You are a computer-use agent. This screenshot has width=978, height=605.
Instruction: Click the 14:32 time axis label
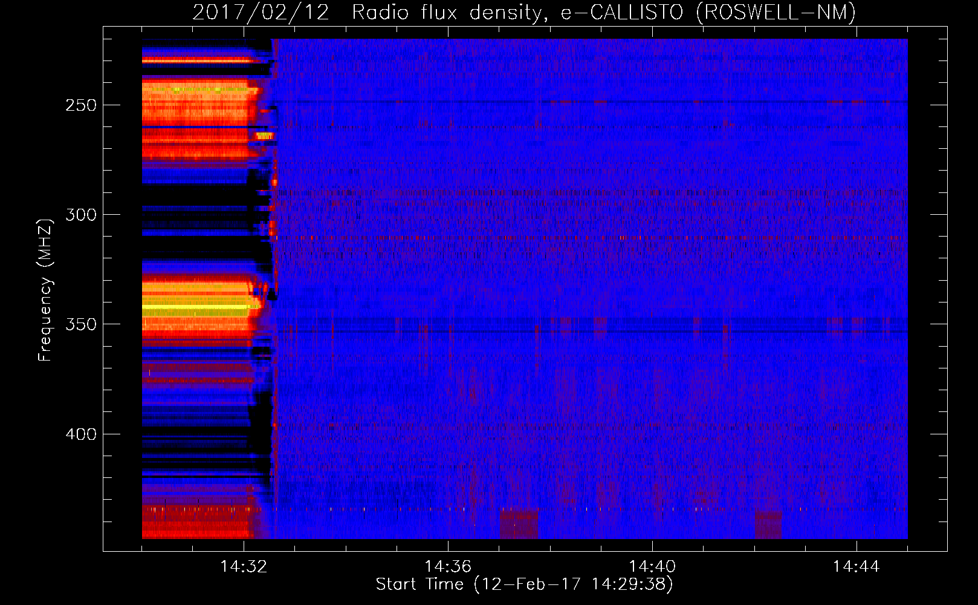pyautogui.click(x=244, y=567)
